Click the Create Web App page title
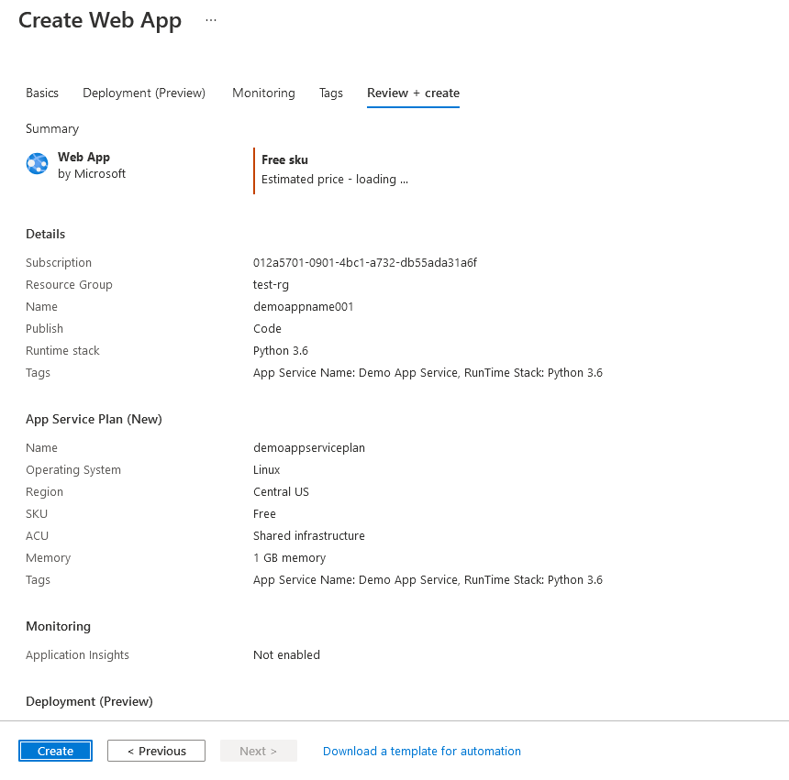Screen dimensions: 789x780 coord(100,20)
